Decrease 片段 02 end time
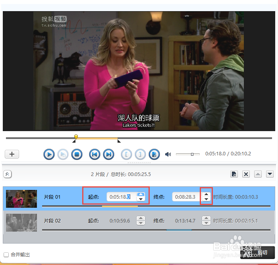The height and width of the screenshot is (265, 278). tap(206, 223)
